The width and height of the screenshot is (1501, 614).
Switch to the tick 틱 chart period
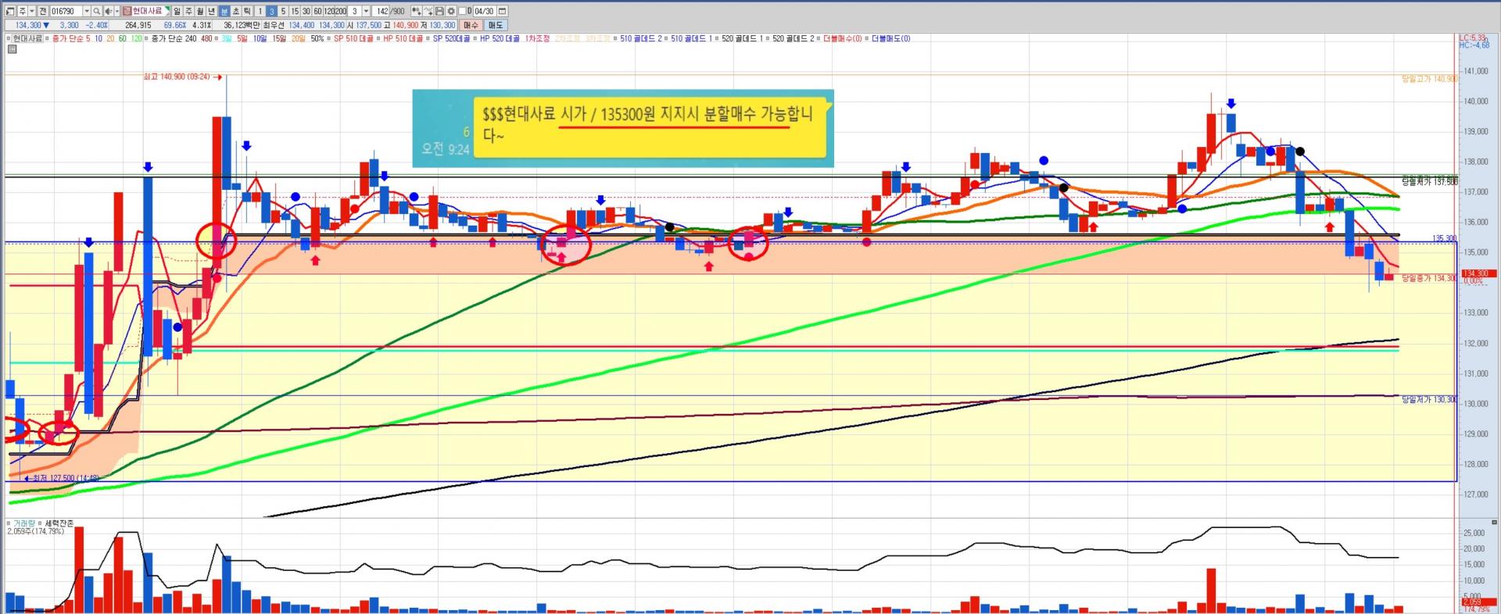(x=248, y=12)
